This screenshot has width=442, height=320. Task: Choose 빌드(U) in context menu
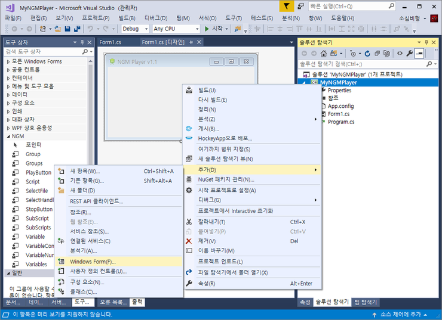click(252, 90)
